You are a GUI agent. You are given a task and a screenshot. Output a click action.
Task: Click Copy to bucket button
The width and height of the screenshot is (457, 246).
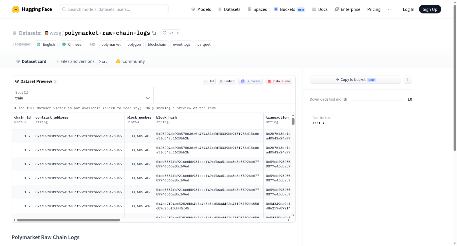355,79
